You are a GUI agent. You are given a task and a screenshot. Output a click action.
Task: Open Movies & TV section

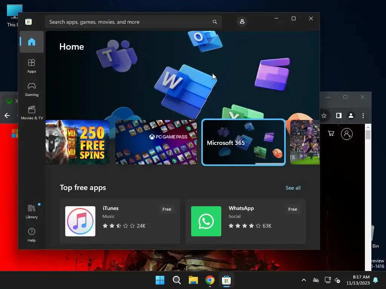tap(32, 113)
